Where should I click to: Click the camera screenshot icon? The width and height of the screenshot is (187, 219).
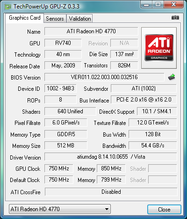pos(175,17)
